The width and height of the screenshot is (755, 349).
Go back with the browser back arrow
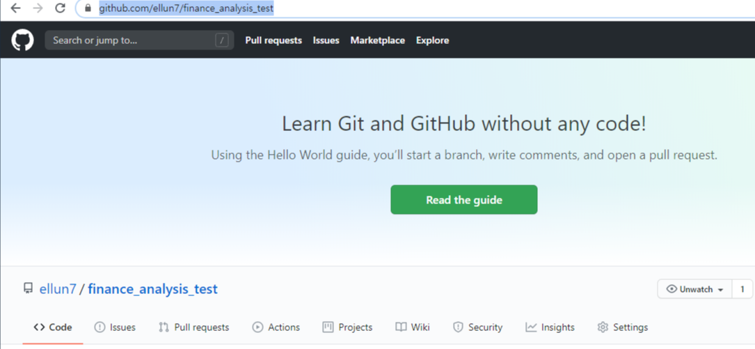(x=15, y=8)
